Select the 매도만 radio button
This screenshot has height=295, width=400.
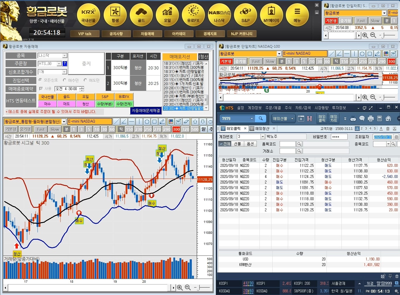[x=86, y=80]
